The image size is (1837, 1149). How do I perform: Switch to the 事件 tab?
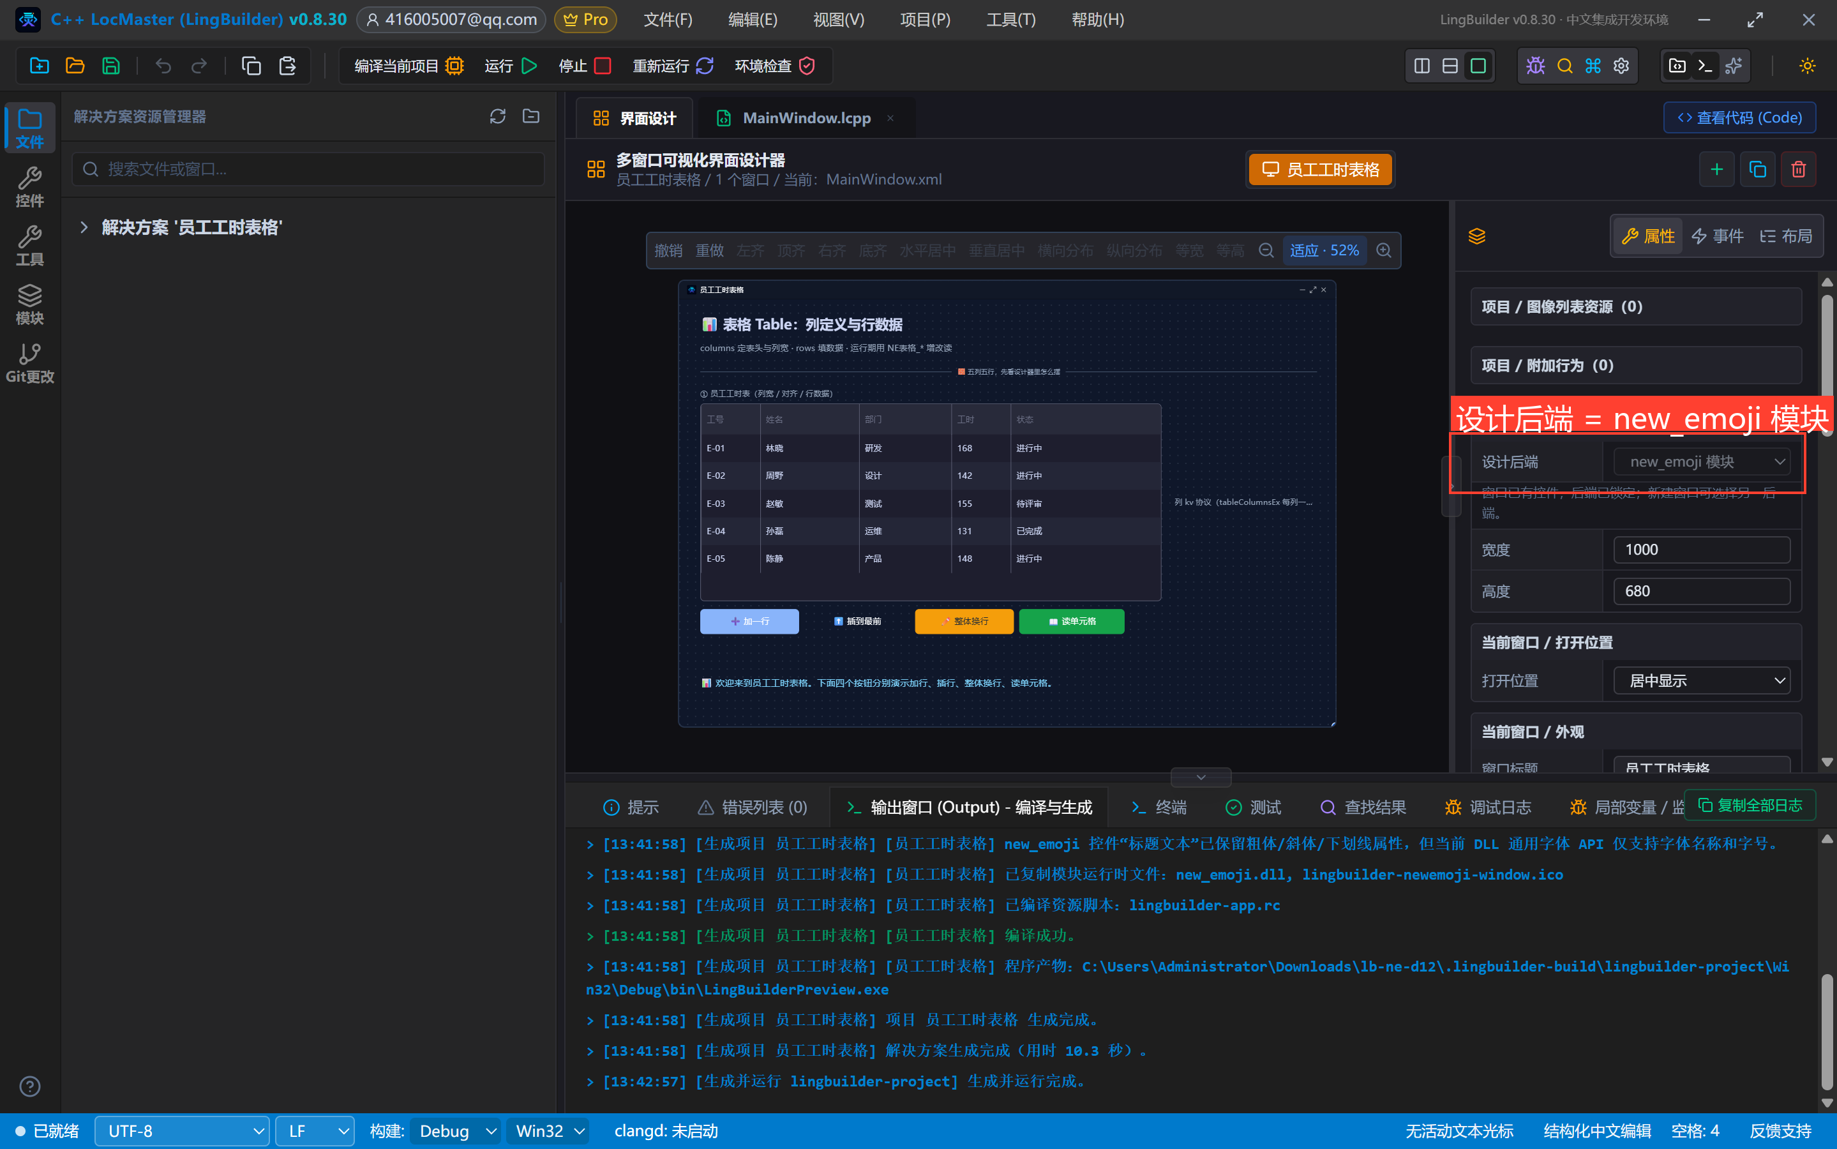tap(1718, 236)
